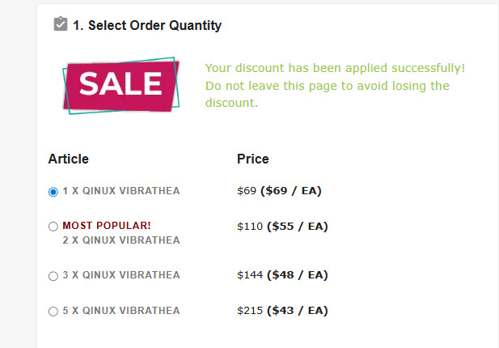Click the green discount applied message
Viewport: 499px width, 348px height.
[x=335, y=68]
